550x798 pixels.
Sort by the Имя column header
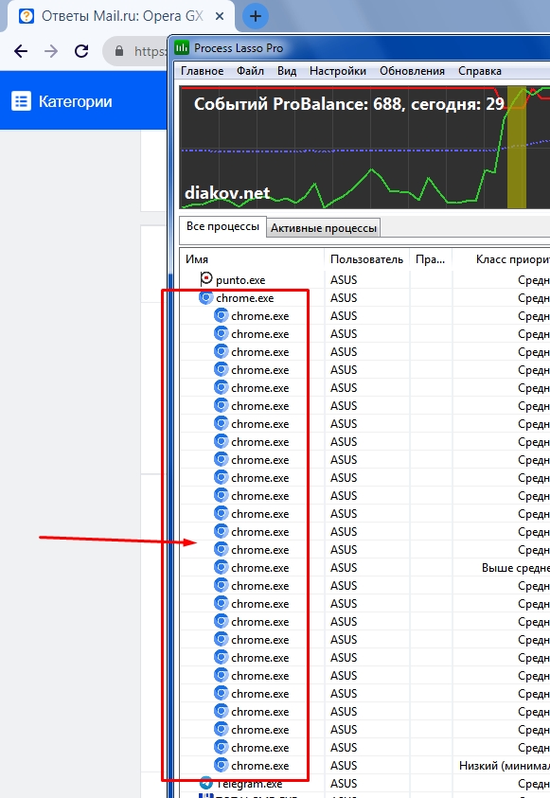point(253,259)
